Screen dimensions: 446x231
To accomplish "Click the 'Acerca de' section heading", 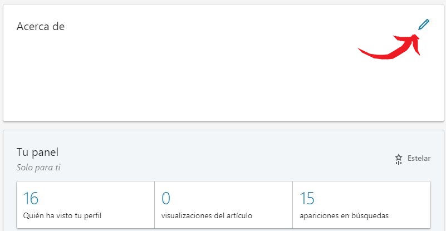I will 41,26.
